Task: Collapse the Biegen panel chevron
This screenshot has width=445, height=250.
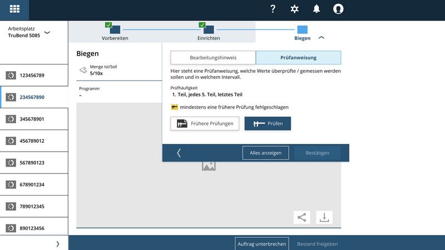Action: (x=322, y=38)
